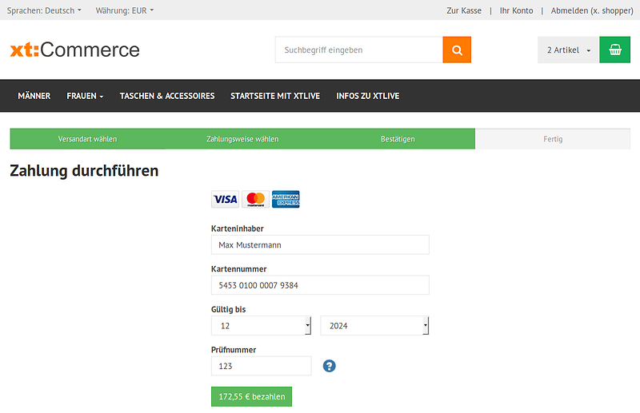
Task: Open the Währung: EUR currency dropdown
Action: coord(125,10)
